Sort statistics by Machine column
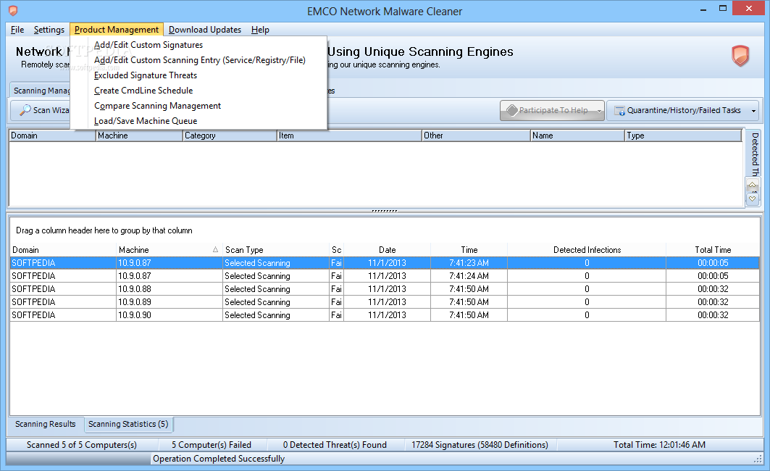 (x=169, y=249)
